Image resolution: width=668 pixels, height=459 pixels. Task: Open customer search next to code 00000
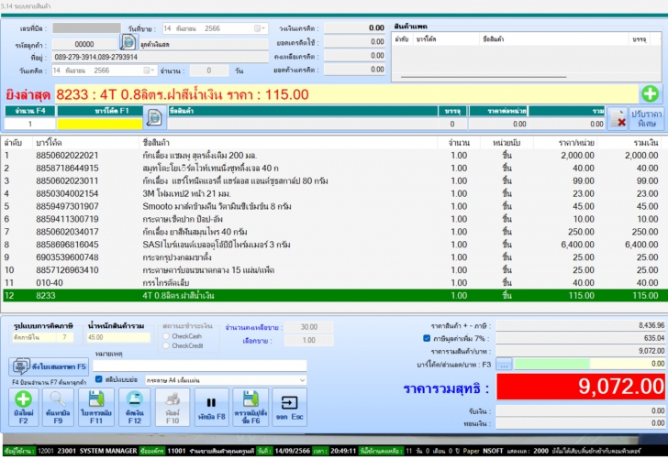coord(128,42)
